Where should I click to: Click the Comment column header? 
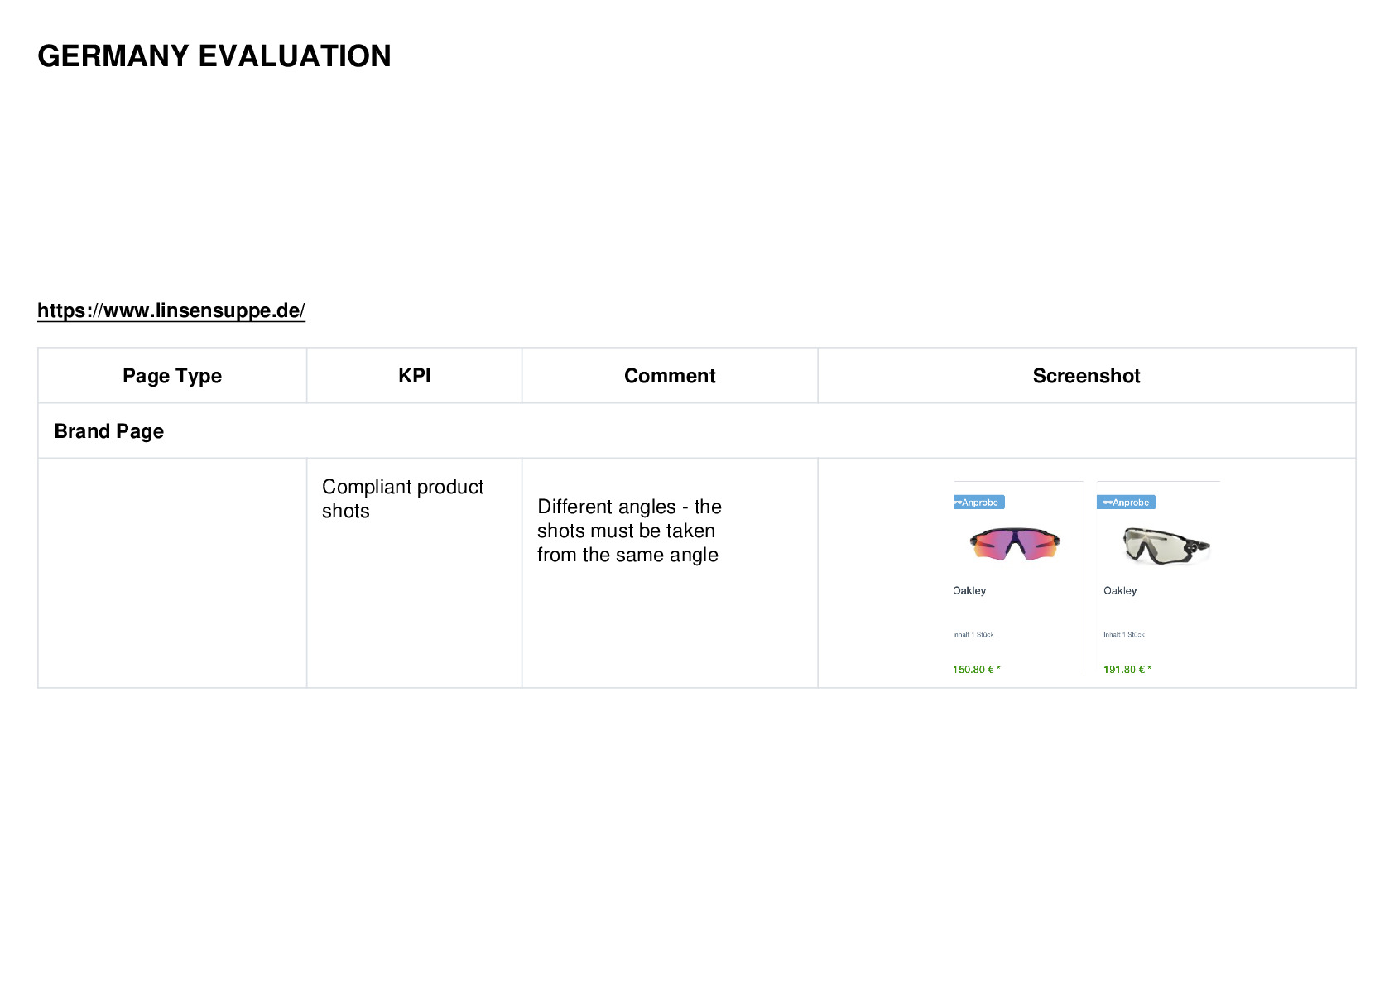tap(670, 376)
